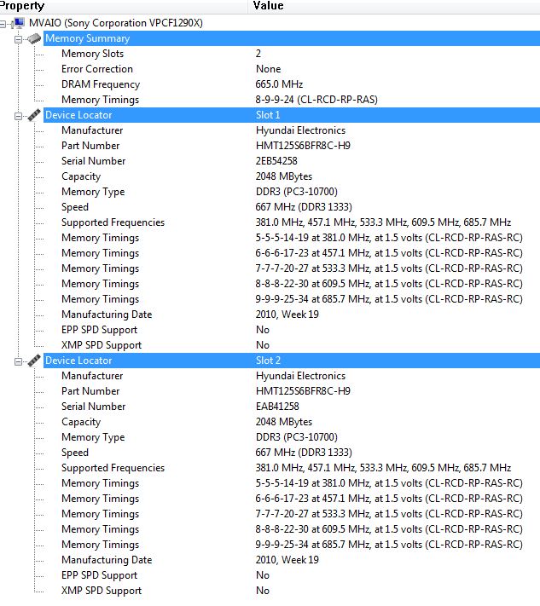This screenshot has height=606, width=540.
Task: Click the 8-9-9-24 (CL-RCD-RP-RAS) timings value
Action: 316,100
